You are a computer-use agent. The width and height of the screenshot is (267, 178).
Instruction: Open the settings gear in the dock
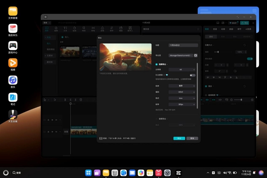coord(168,173)
